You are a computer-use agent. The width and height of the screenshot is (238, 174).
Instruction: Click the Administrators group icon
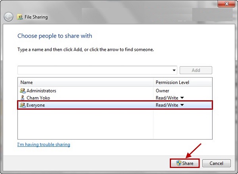22,91
